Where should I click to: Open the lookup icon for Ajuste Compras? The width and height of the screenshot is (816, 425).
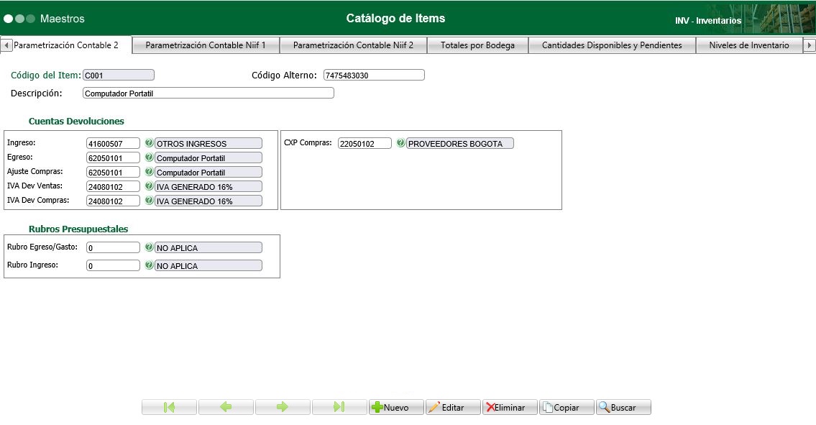[x=149, y=171]
